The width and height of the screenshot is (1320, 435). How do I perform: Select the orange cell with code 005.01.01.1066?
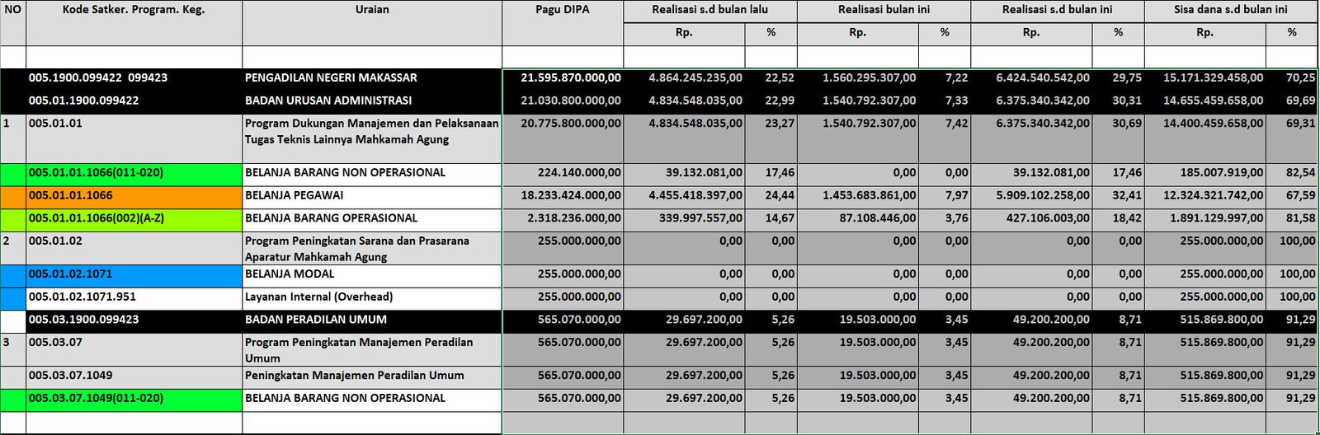[x=134, y=196]
